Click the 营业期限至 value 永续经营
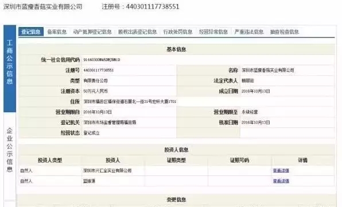The height and width of the screenshot is (207, 342). pos(250,112)
